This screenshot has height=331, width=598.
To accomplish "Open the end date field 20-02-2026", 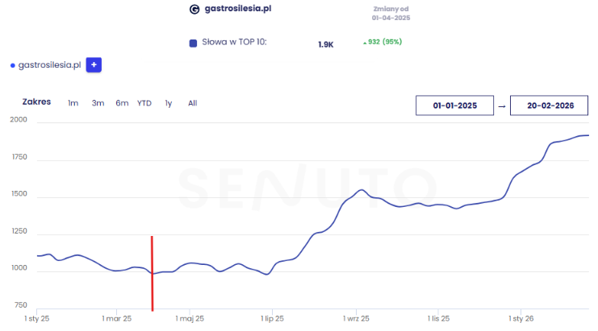I will (550, 106).
